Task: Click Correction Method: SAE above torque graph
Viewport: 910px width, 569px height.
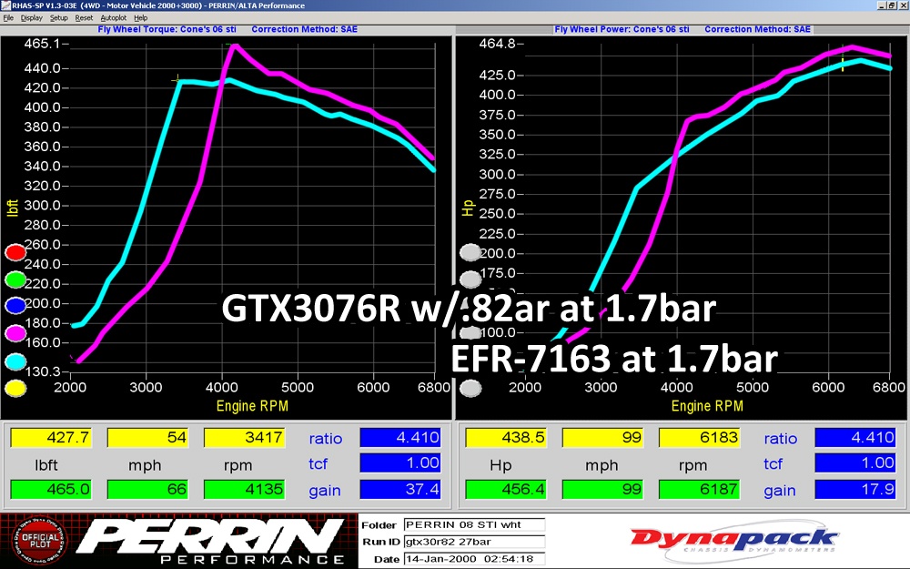Action: 305,29
